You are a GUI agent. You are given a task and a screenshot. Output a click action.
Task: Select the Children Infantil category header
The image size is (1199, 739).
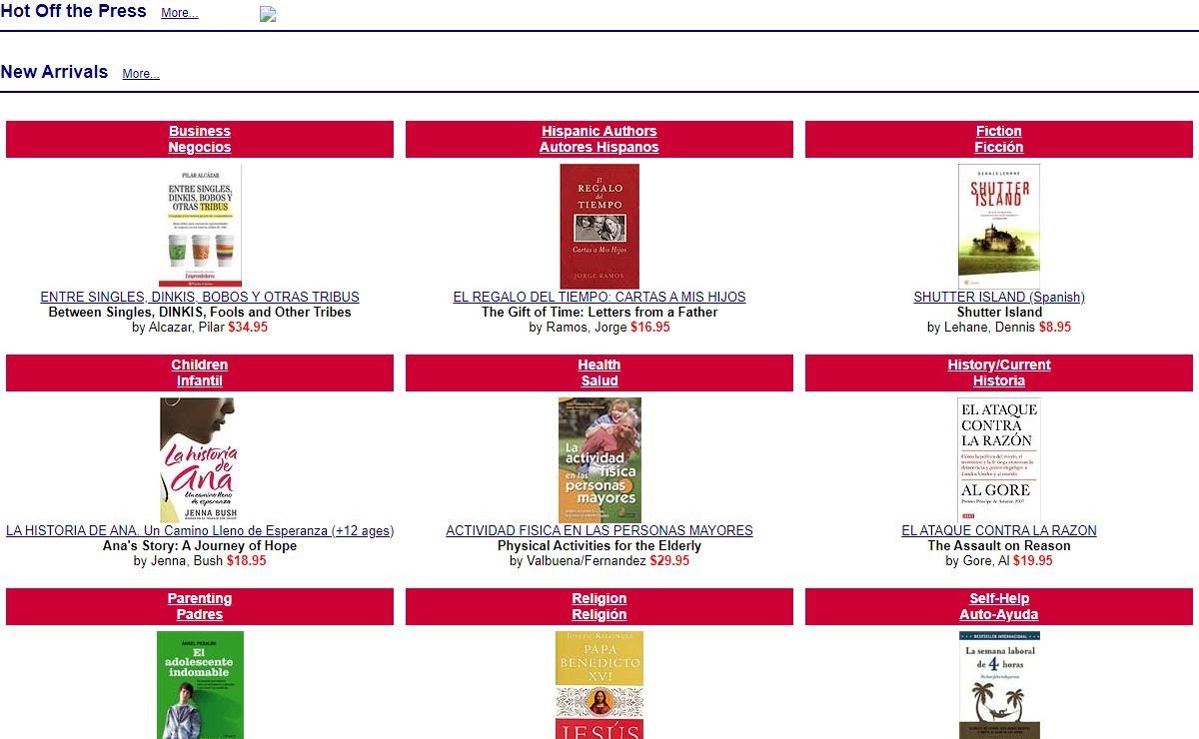tap(200, 372)
